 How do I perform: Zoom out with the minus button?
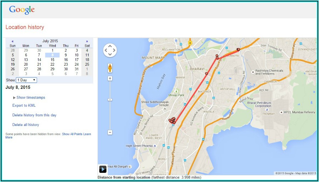click(x=110, y=132)
